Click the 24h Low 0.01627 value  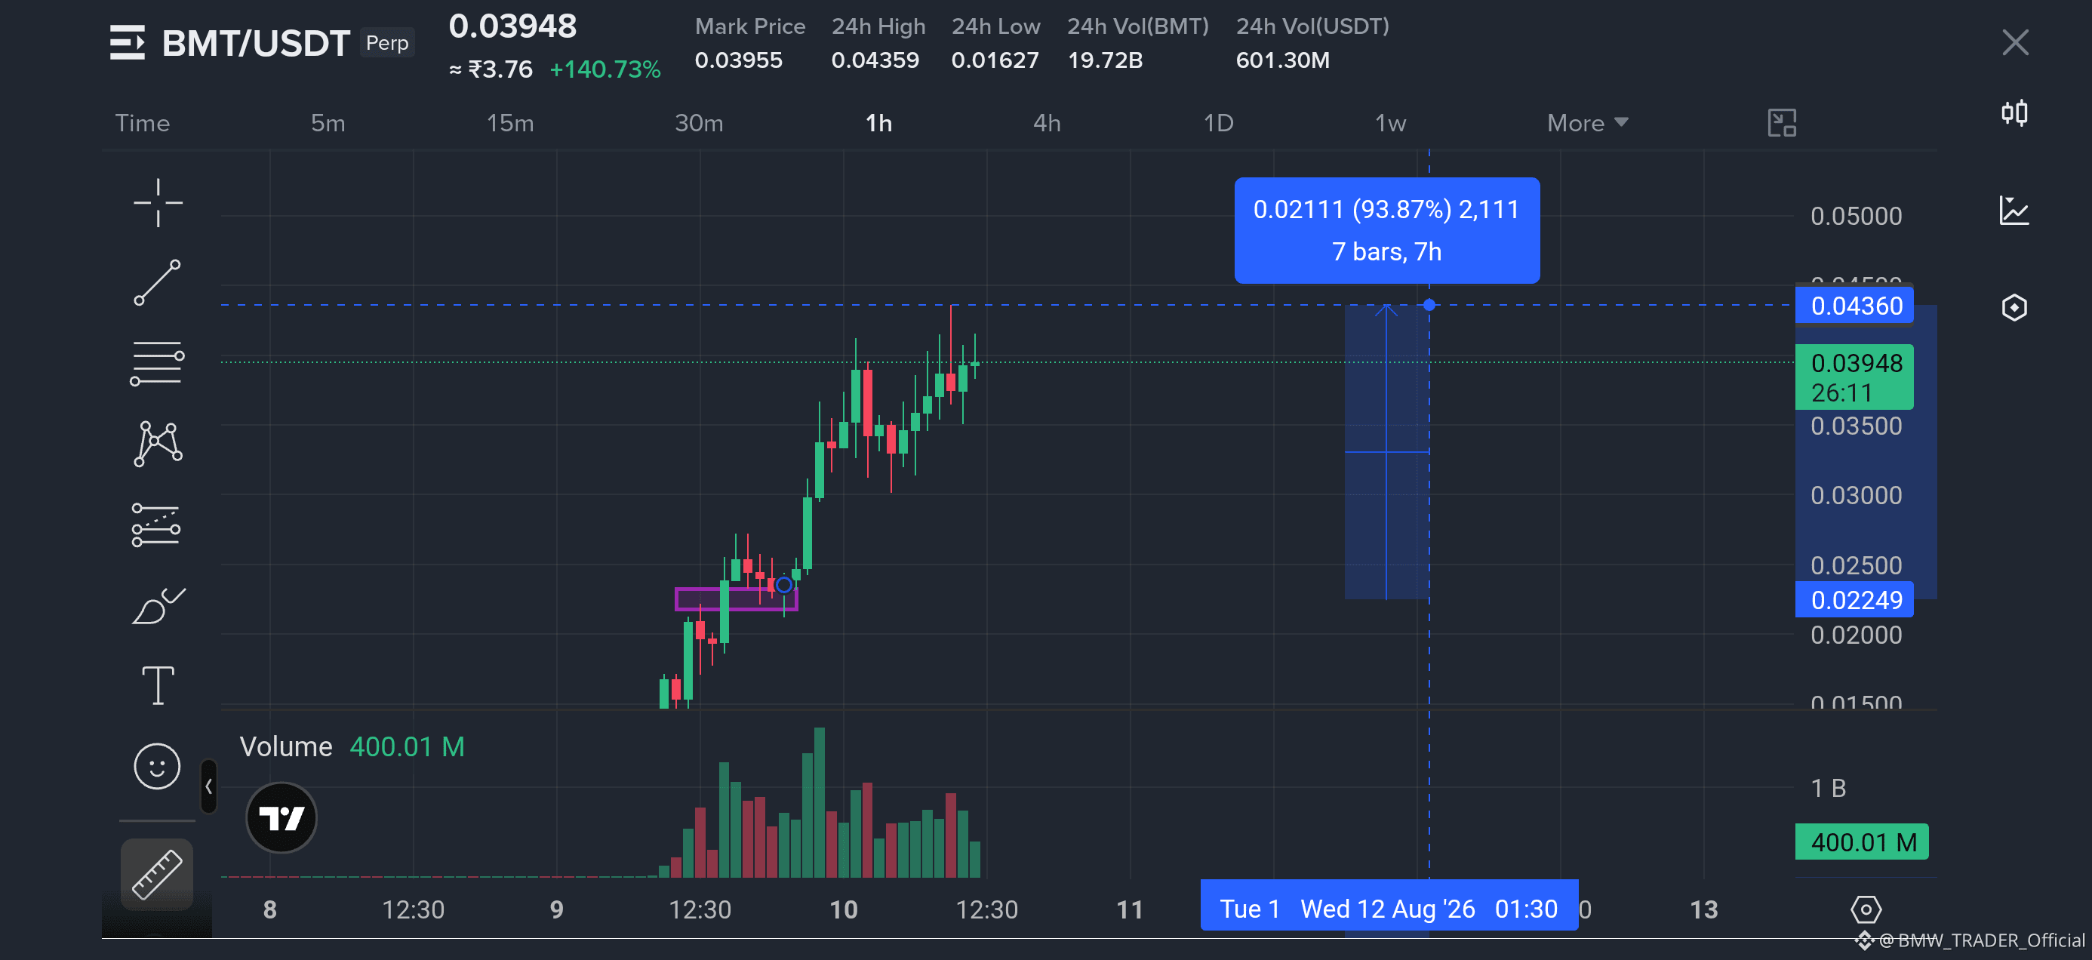(995, 60)
